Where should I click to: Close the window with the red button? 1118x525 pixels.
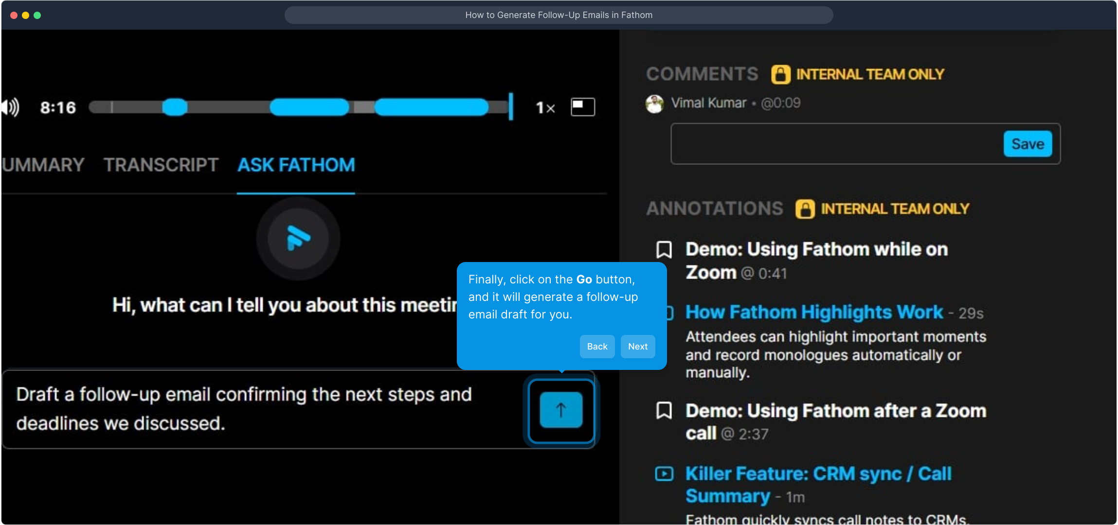tap(14, 15)
